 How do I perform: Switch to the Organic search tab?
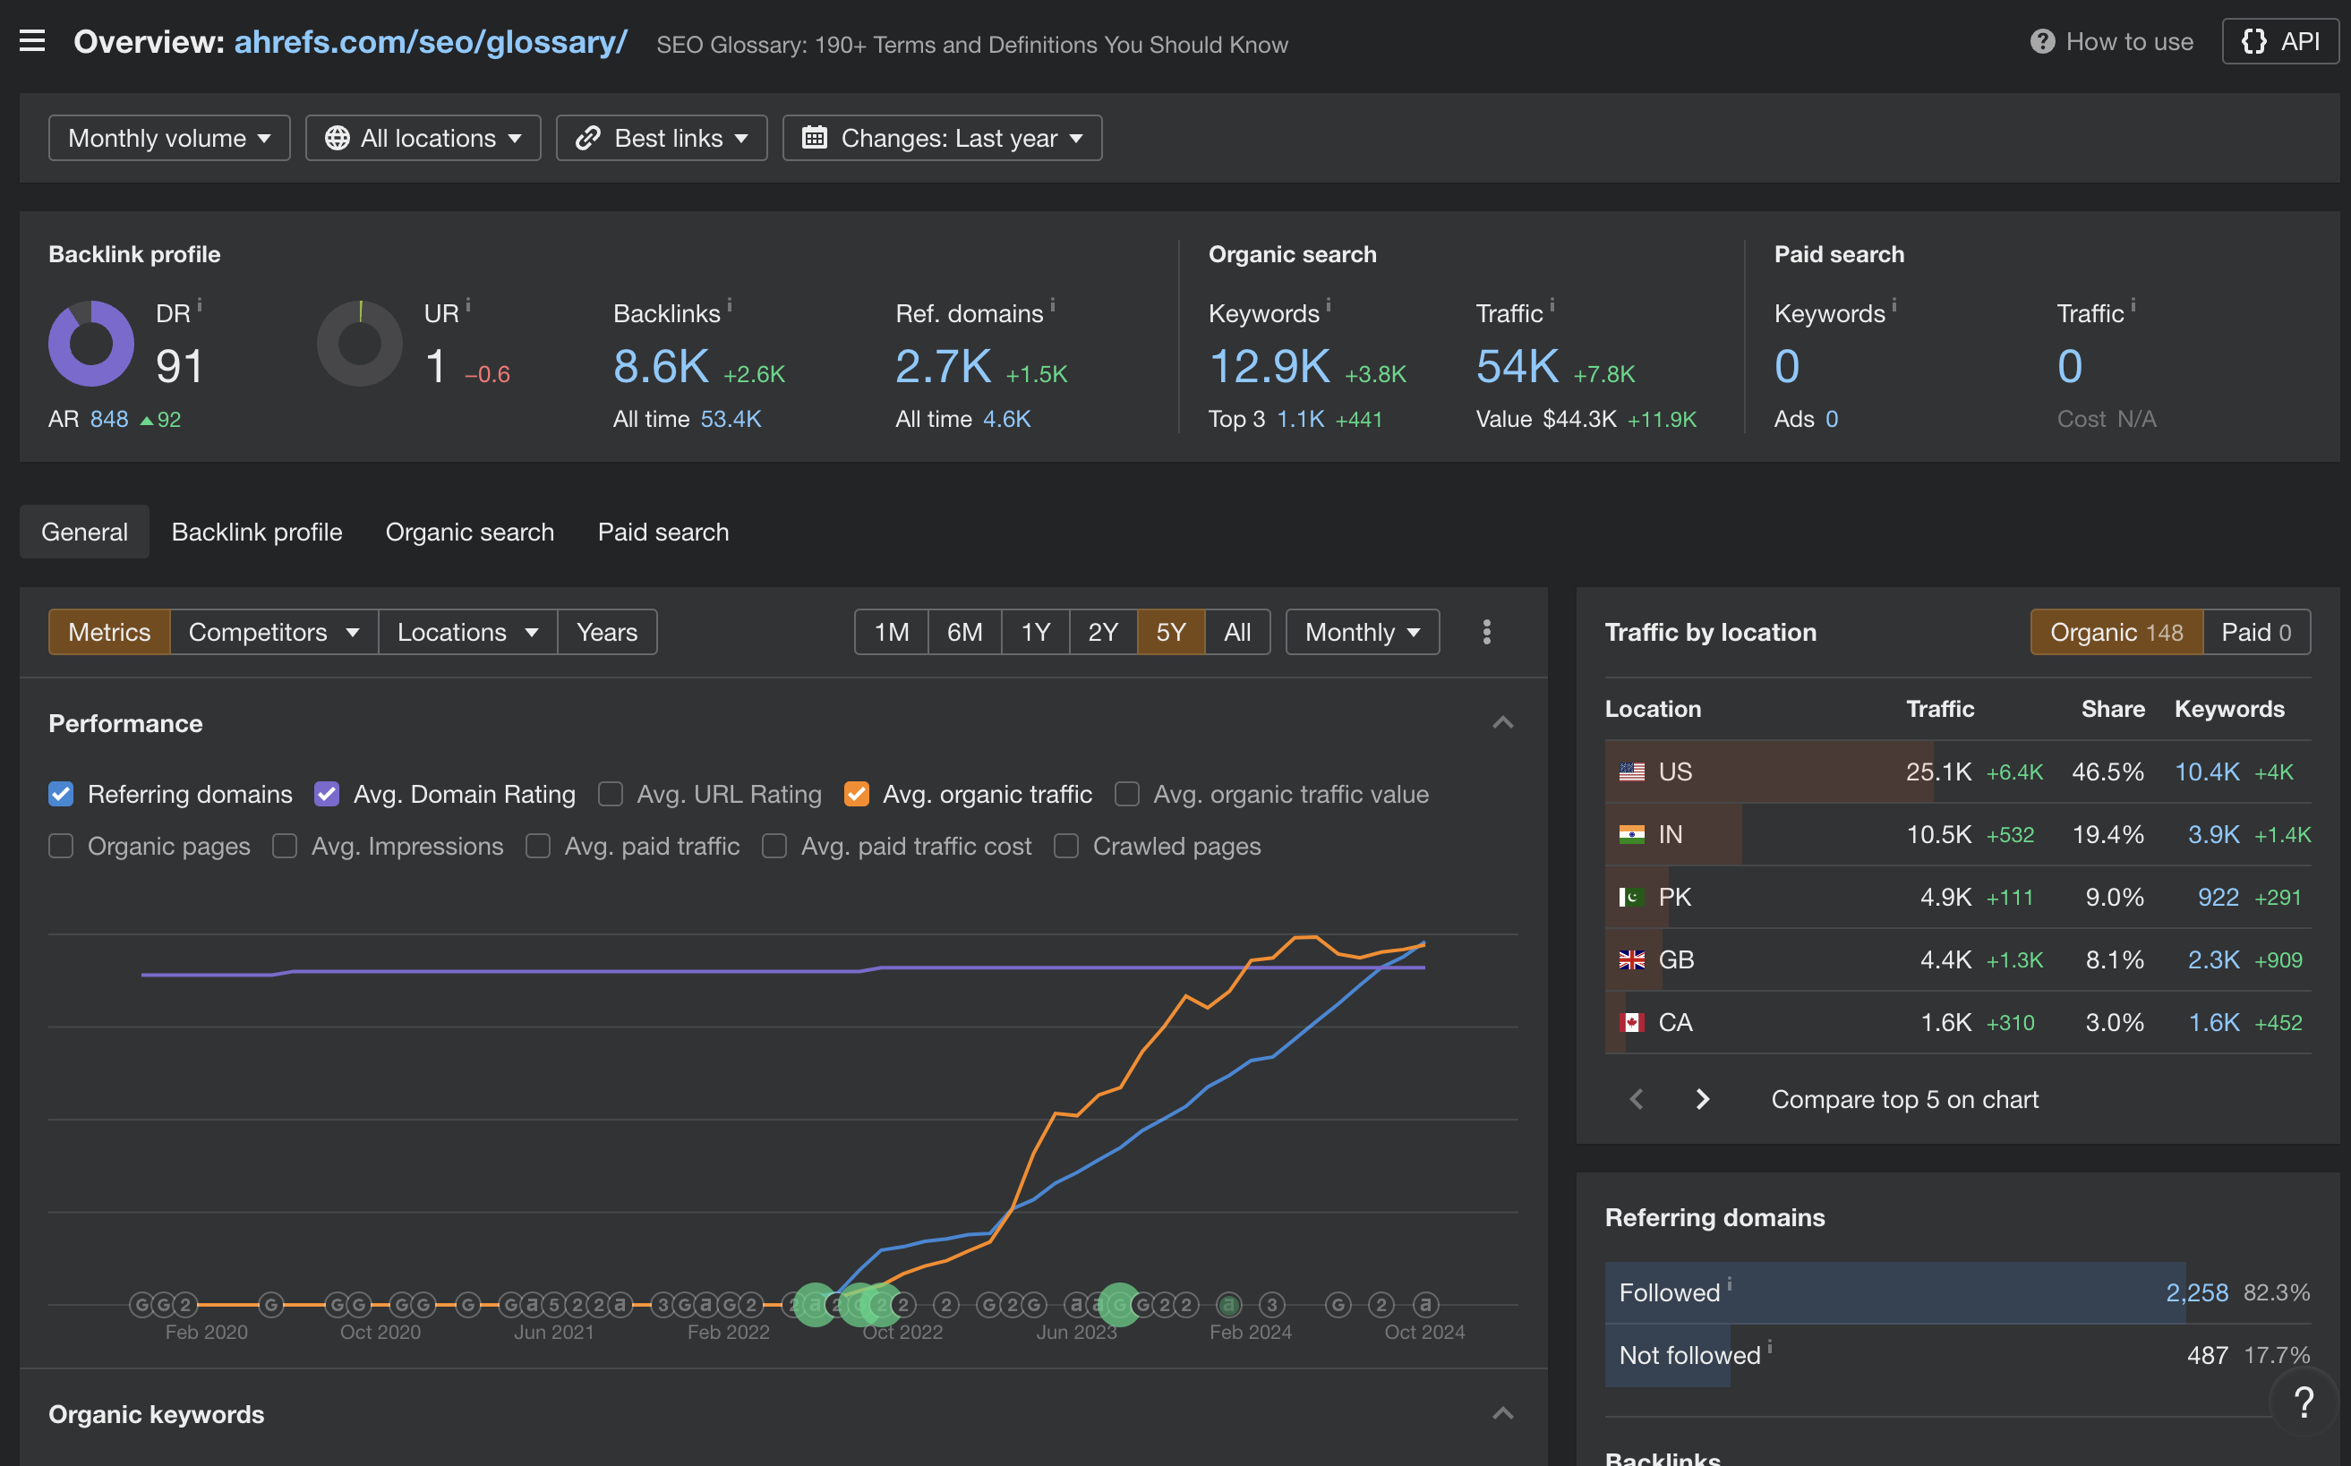469,532
